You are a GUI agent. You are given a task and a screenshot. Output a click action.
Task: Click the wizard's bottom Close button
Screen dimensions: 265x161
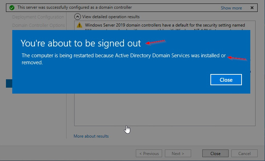coord(215,153)
